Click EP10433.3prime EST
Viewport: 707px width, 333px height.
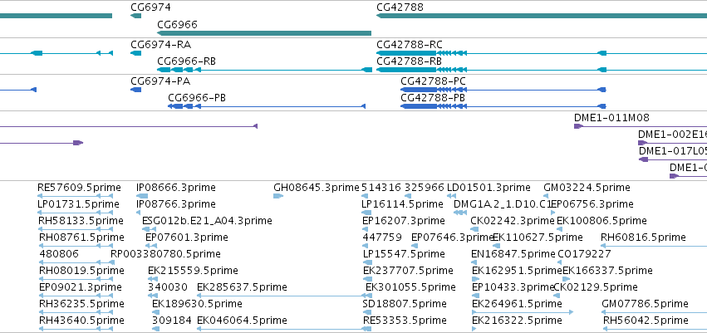(513, 287)
